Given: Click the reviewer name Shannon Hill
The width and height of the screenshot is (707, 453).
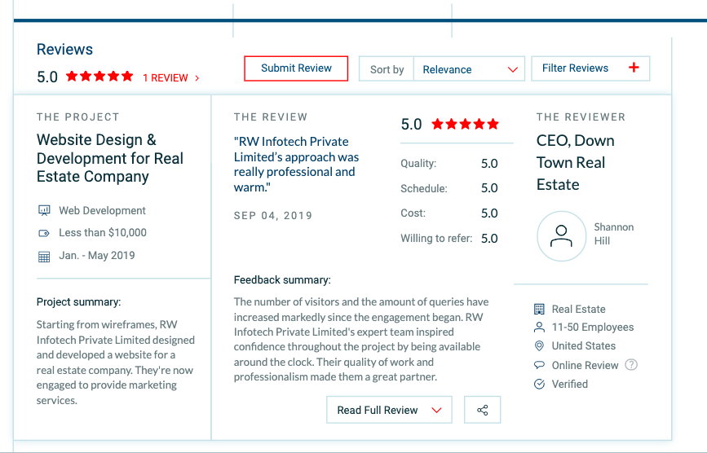Looking at the screenshot, I should [x=614, y=234].
